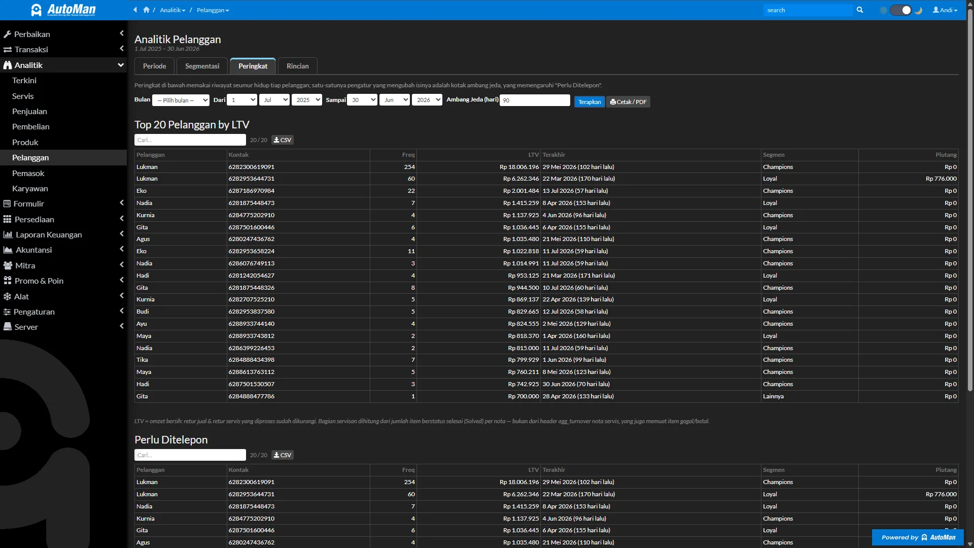
Task: Go to home via breadcrumb house icon
Action: [147, 10]
